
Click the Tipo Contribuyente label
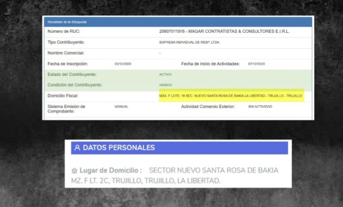coord(66,42)
